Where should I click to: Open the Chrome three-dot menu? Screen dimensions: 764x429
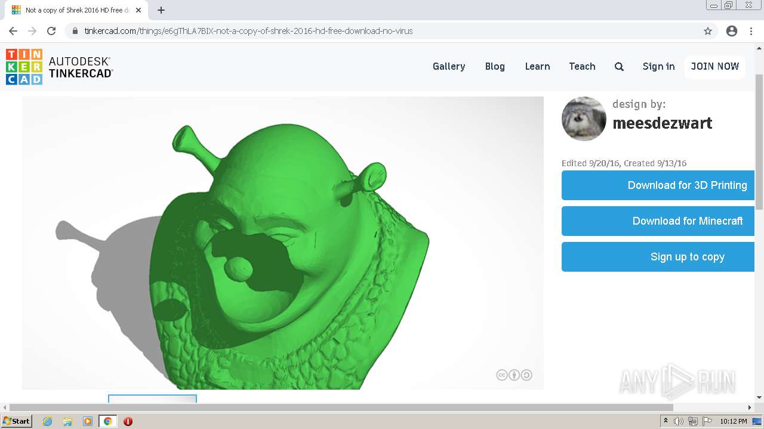tap(751, 31)
